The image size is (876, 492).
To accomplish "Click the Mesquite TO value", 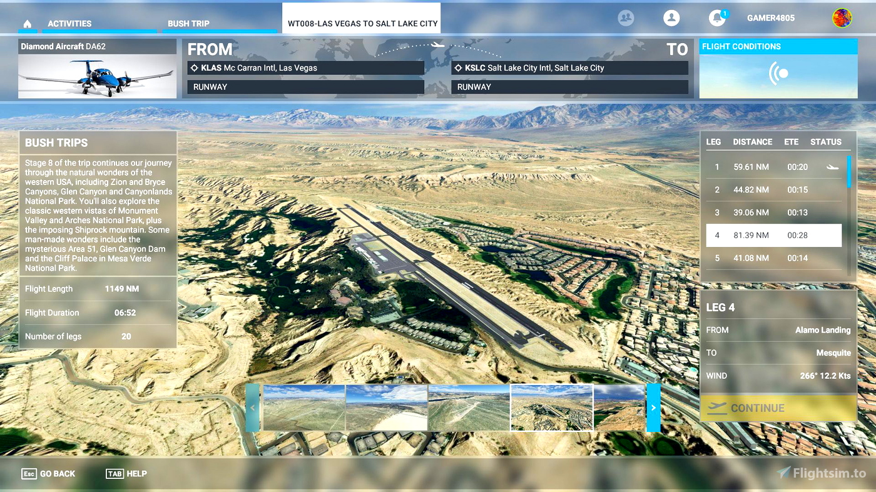I will click(833, 353).
